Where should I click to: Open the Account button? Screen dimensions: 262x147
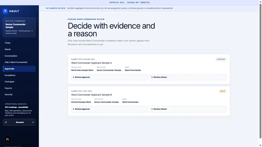19,122
